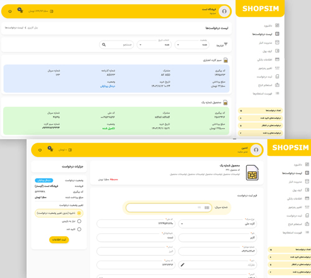Open the document type dropdown
The image size is (311, 278).
pos(218,224)
